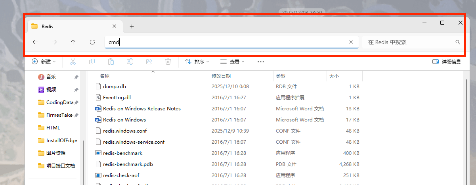Click the EventLog.dll file icon

point(99,97)
